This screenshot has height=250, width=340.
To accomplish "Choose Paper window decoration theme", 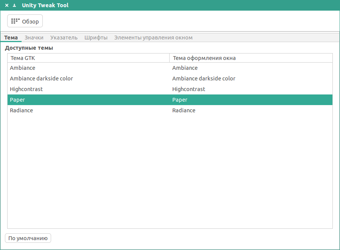I will pyautogui.click(x=180, y=100).
